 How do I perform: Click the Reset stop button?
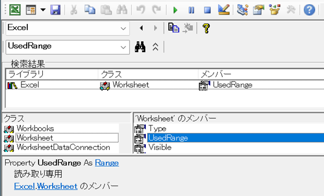(x=207, y=10)
